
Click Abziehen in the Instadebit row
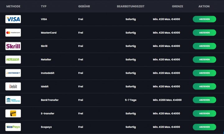[x=204, y=73]
